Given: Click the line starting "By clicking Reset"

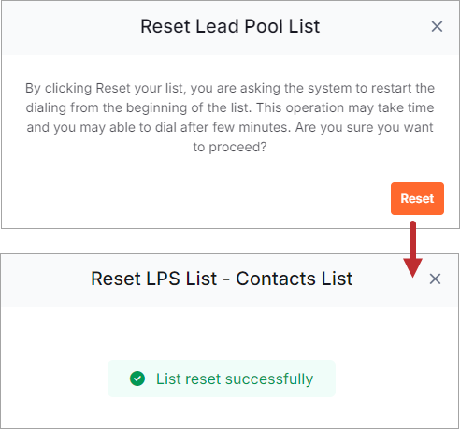Looking at the screenshot, I should click(230, 88).
